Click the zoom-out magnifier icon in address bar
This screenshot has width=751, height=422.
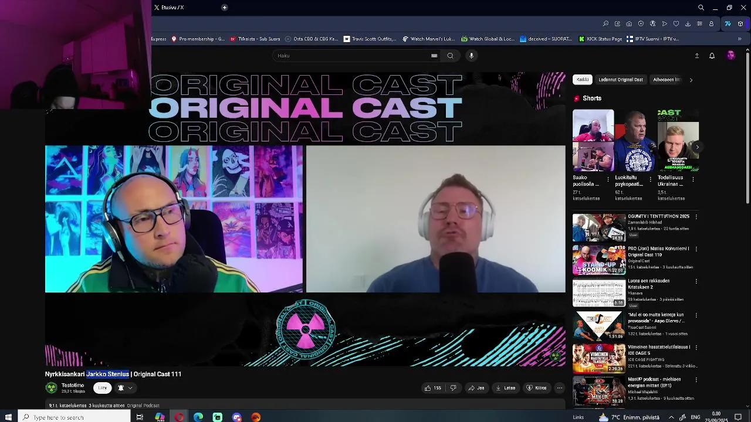605,24
